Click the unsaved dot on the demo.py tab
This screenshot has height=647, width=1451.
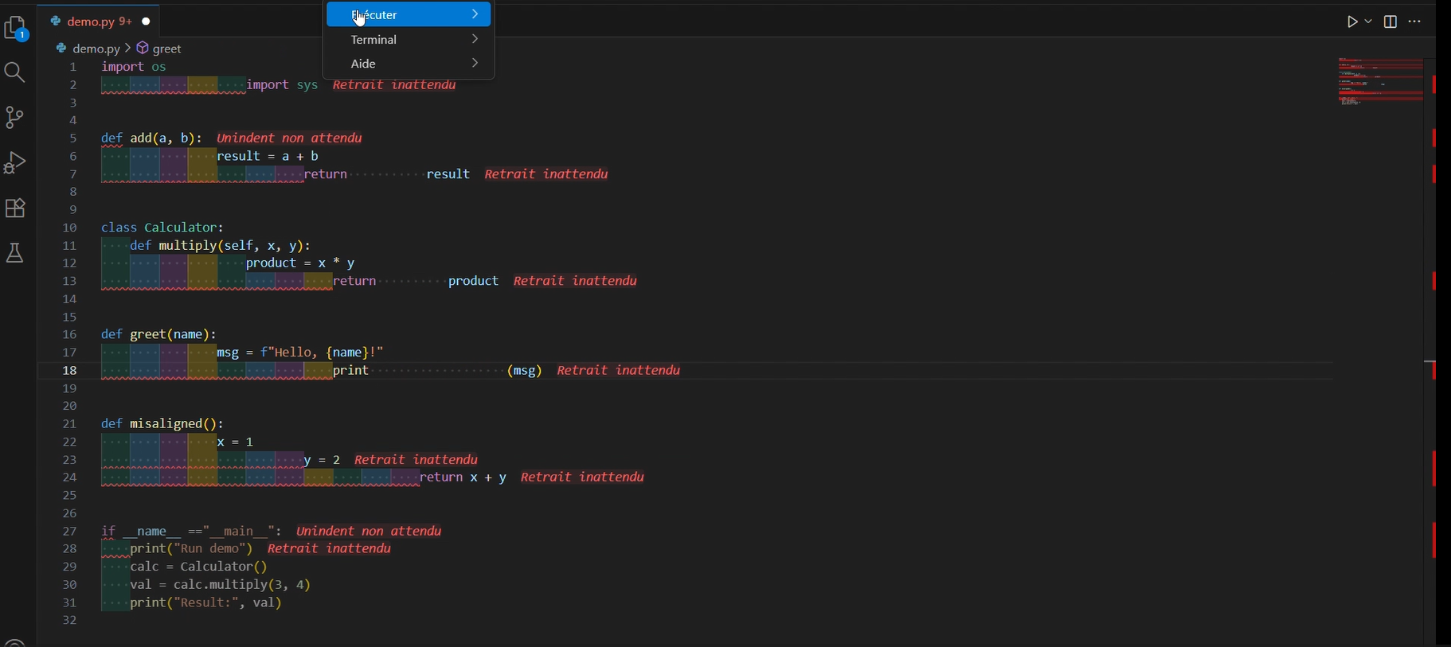coord(147,21)
